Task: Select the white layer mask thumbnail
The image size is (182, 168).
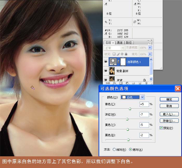Action: tap(123, 62)
